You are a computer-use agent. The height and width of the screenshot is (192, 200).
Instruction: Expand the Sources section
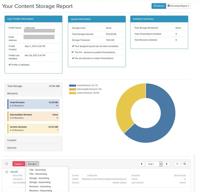33,148
